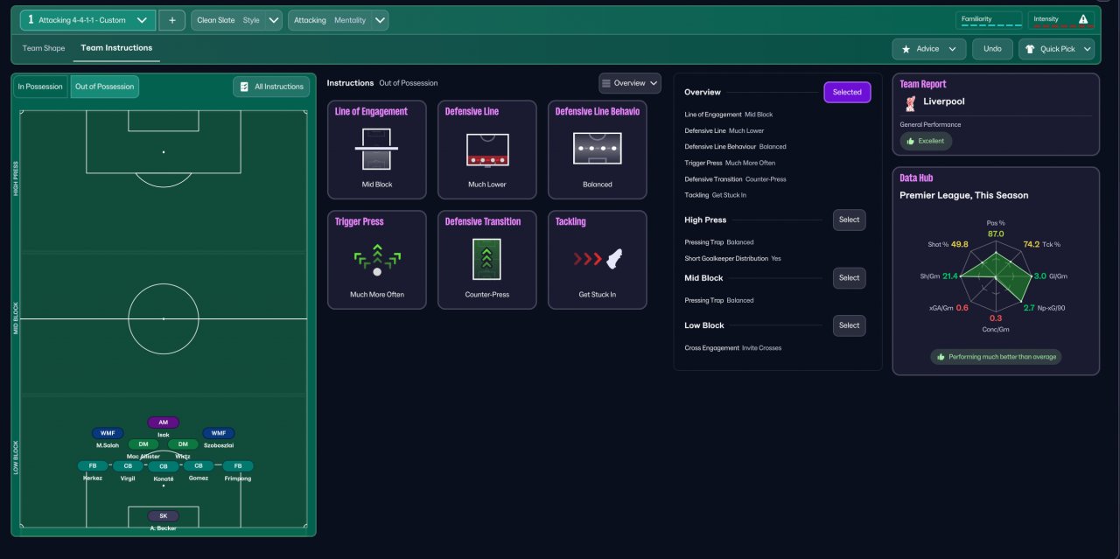Image resolution: width=1120 pixels, height=559 pixels.
Task: Click the Undo button
Action: click(992, 49)
